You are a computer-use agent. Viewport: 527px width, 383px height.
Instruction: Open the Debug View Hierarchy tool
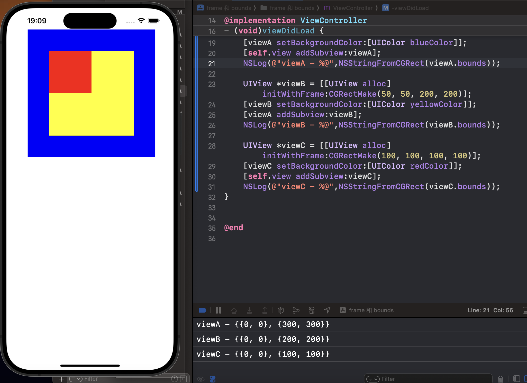[281, 310]
